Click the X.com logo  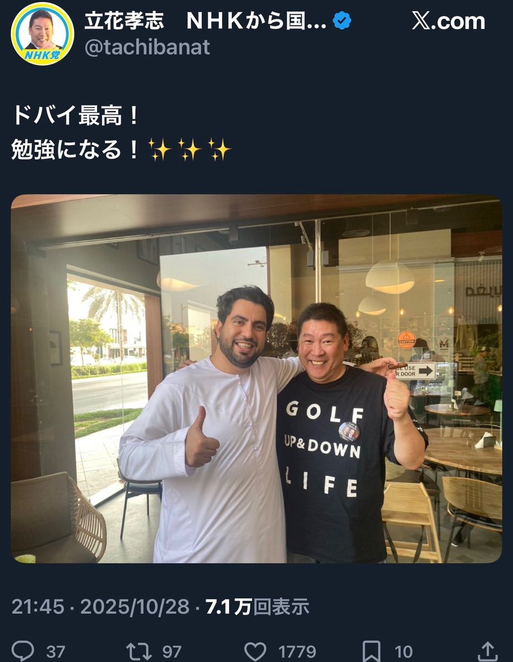[448, 21]
